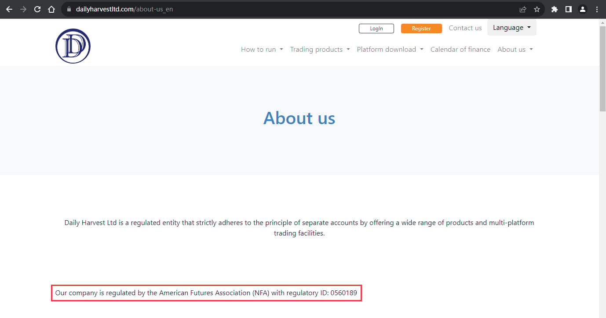
Task: Toggle the browser side panel
Action: tap(569, 9)
